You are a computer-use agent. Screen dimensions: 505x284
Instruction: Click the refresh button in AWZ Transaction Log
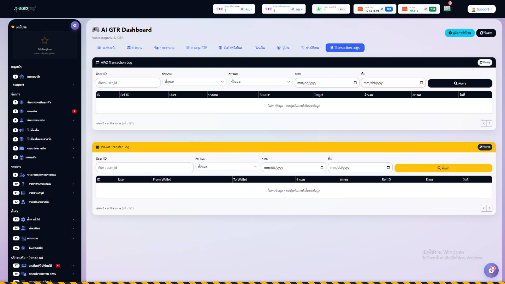click(x=485, y=62)
